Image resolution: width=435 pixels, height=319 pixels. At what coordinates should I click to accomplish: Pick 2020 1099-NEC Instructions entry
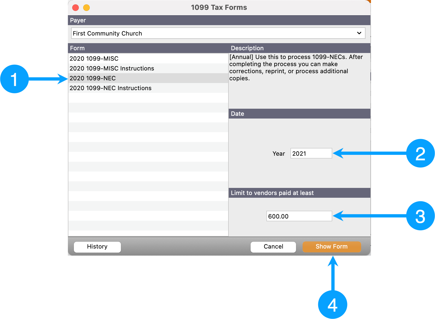[111, 88]
